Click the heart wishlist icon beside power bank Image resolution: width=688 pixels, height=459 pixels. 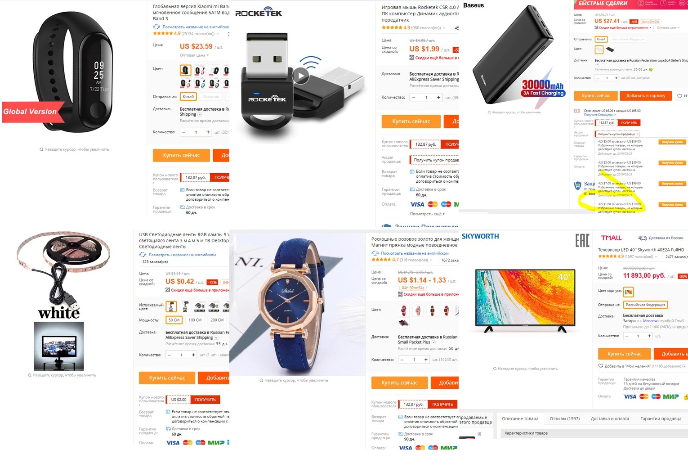[x=679, y=96]
